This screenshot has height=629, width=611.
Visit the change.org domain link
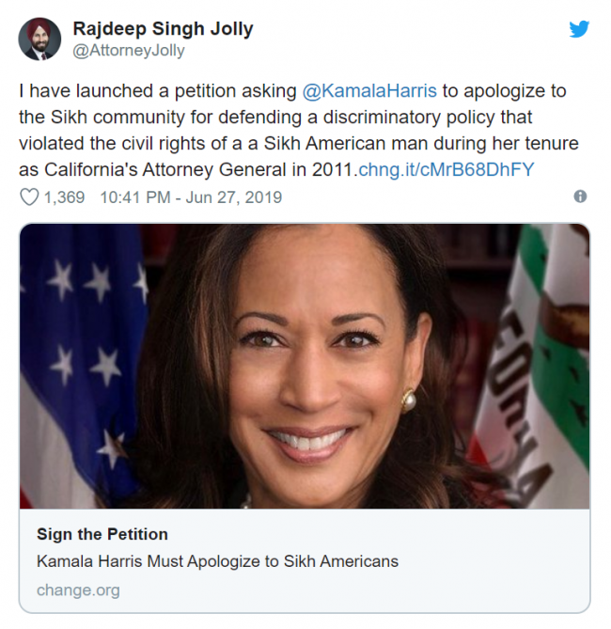(78, 590)
